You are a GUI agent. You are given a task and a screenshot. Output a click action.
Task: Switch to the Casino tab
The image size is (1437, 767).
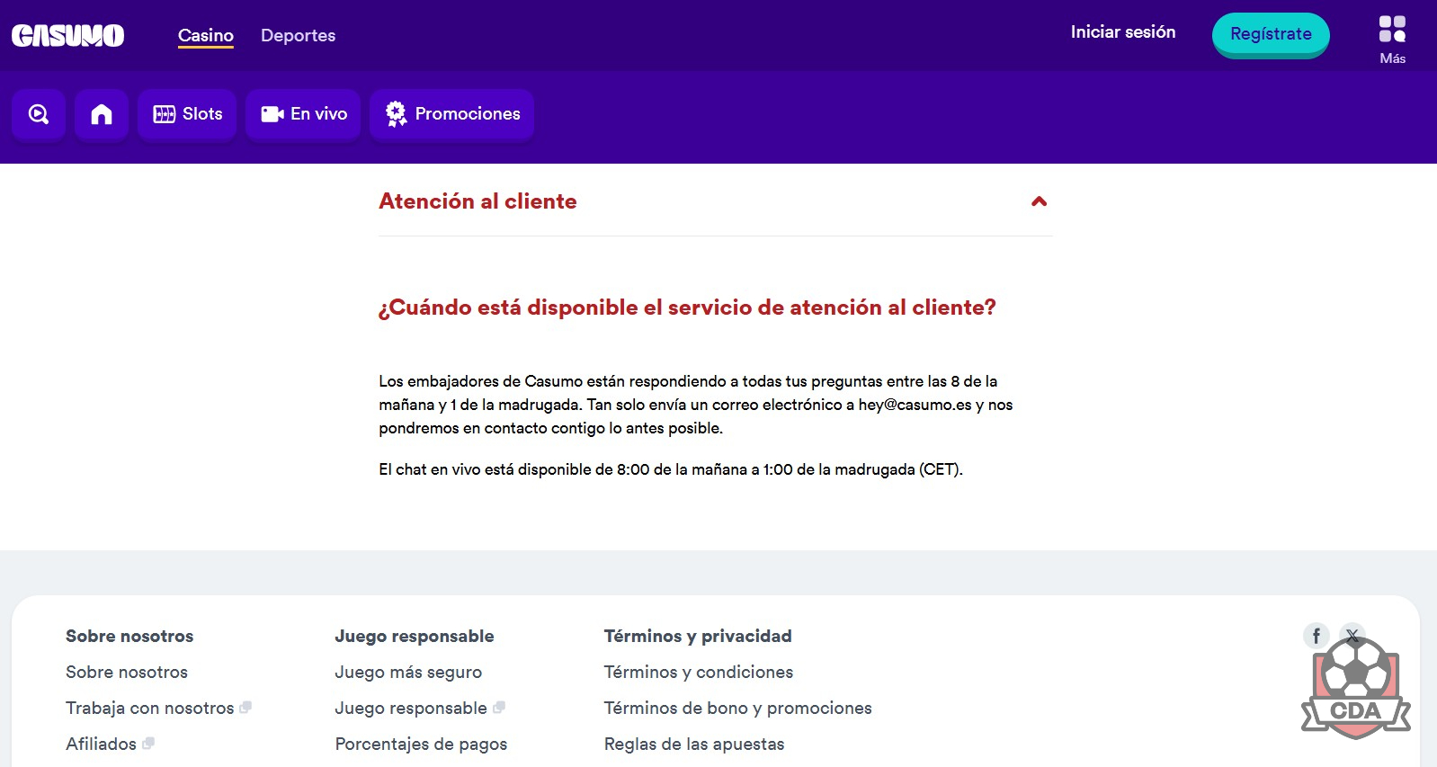click(x=206, y=35)
